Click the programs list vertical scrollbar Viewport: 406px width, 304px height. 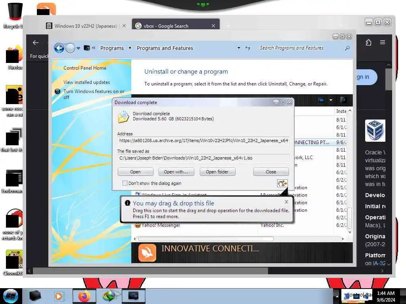point(350,218)
